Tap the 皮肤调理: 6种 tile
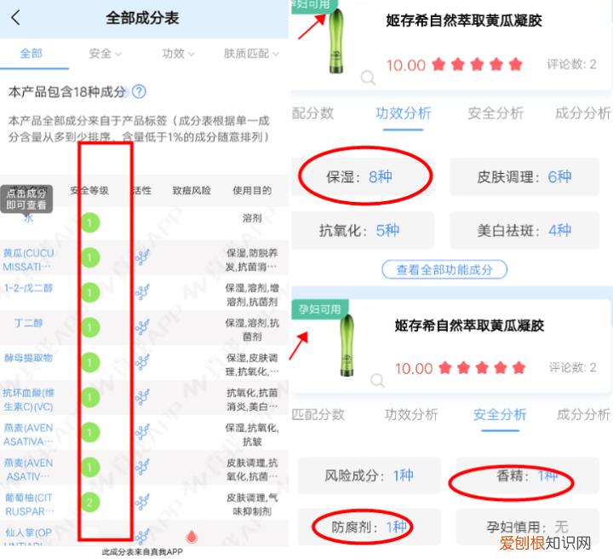 [x=524, y=176]
